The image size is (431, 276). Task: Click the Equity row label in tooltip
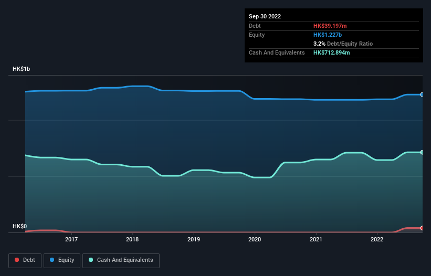pyautogui.click(x=257, y=35)
